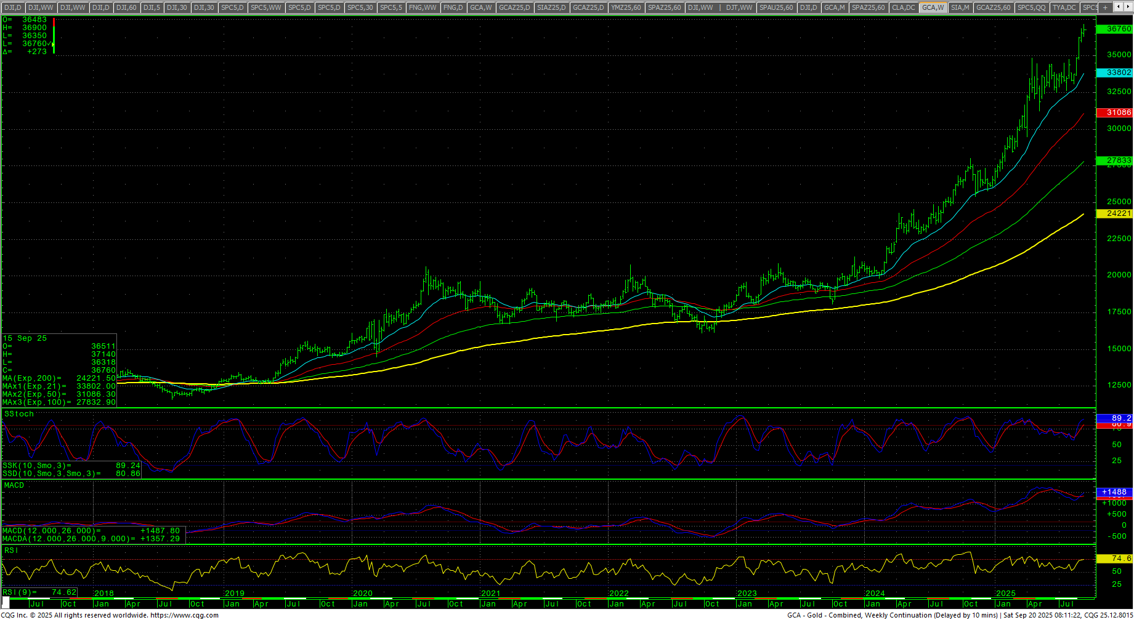The image size is (1134, 620).
Task: Add a new chart tab with plus button
Action: (x=1106, y=7)
